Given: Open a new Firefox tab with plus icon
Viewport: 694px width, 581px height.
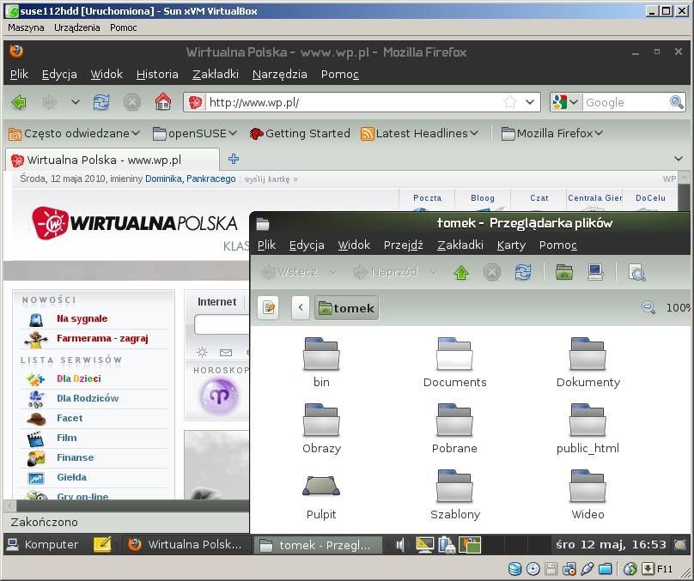Looking at the screenshot, I should click(234, 159).
